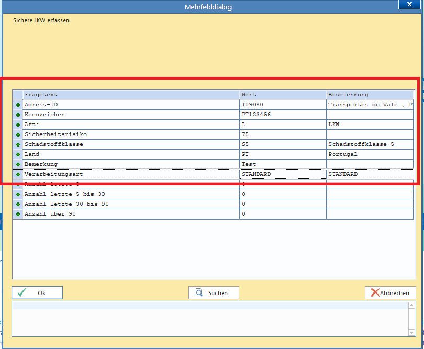Click the green plus icon beside Art:
The width and height of the screenshot is (424, 349).
18,125
